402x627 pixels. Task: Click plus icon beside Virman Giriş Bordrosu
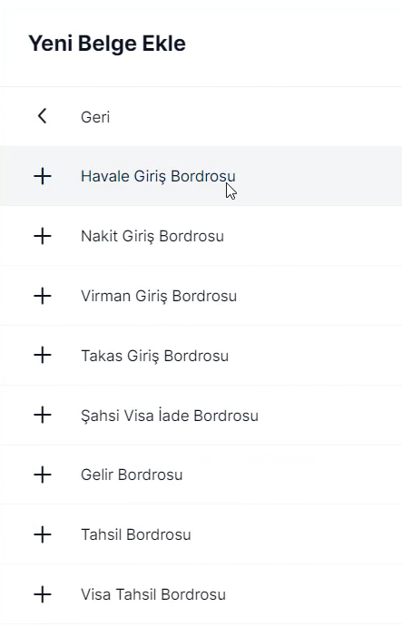tap(43, 296)
